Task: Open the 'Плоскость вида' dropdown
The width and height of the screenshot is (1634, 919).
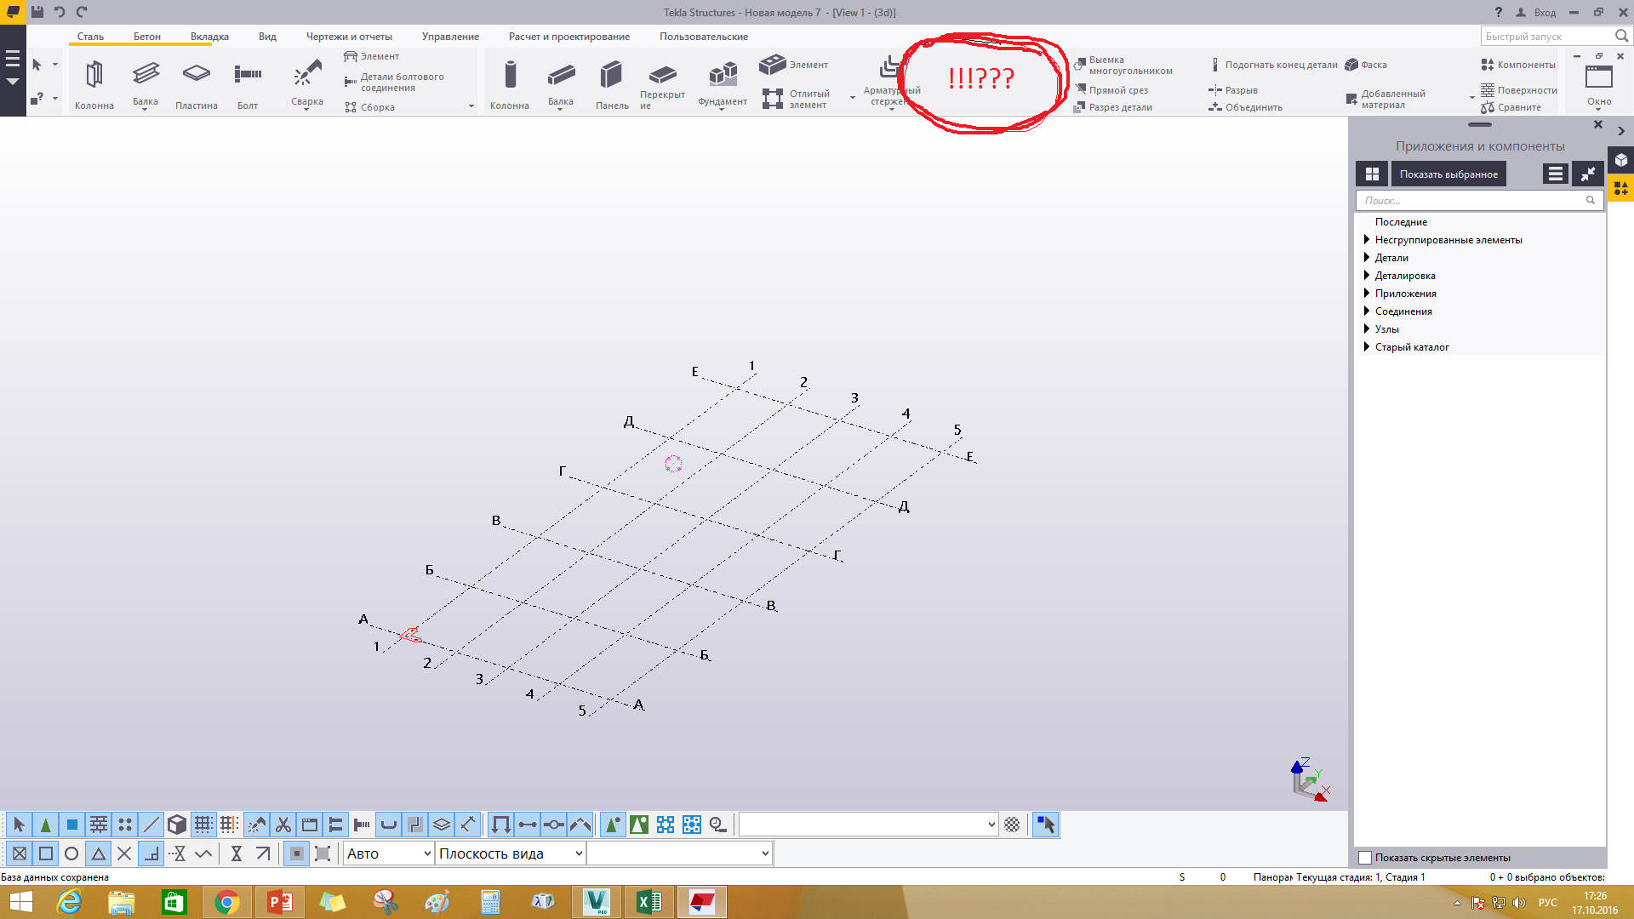Action: click(x=511, y=853)
